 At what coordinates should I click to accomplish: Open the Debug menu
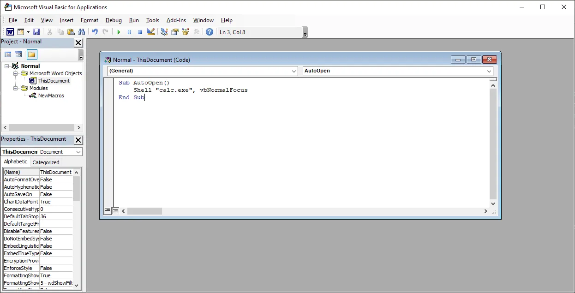pyautogui.click(x=114, y=20)
